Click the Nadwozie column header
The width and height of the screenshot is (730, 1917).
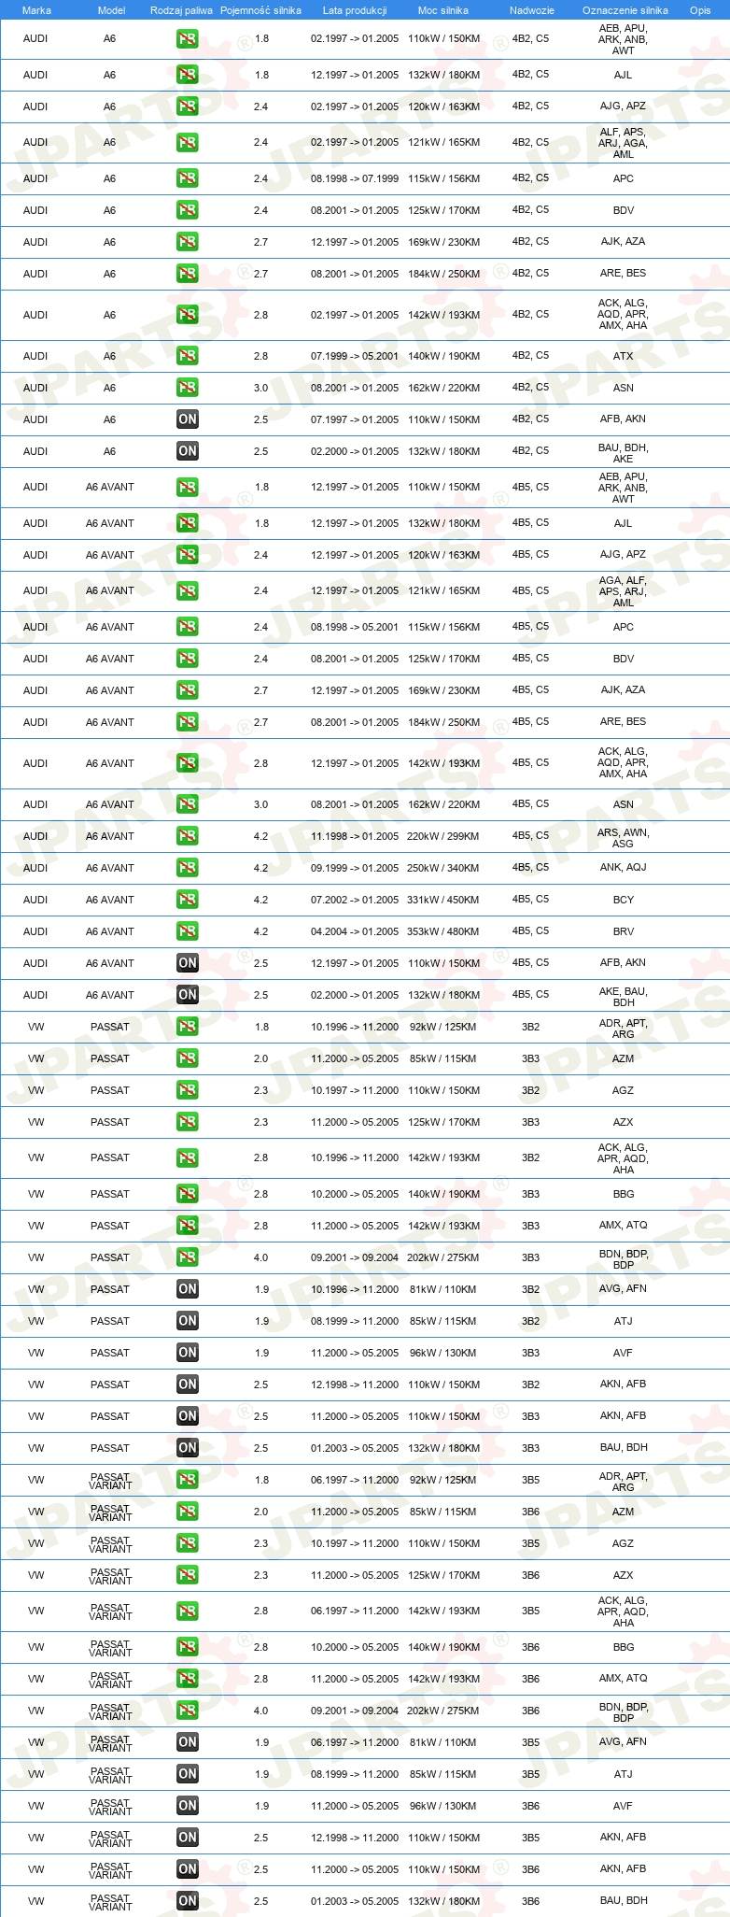[x=531, y=10]
